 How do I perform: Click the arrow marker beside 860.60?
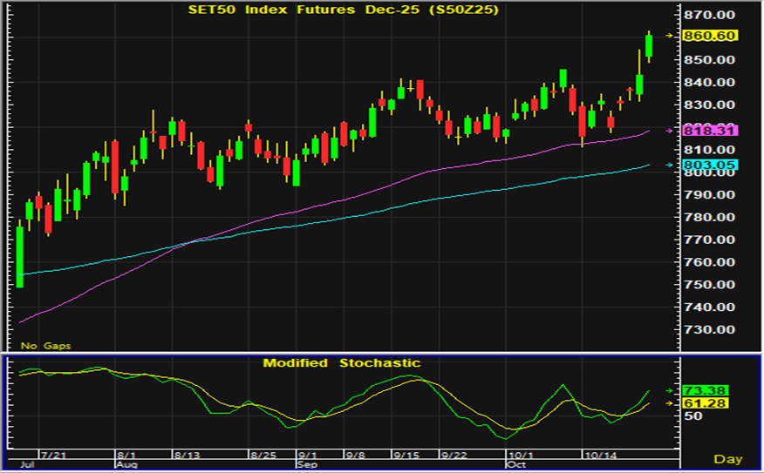[x=670, y=36]
